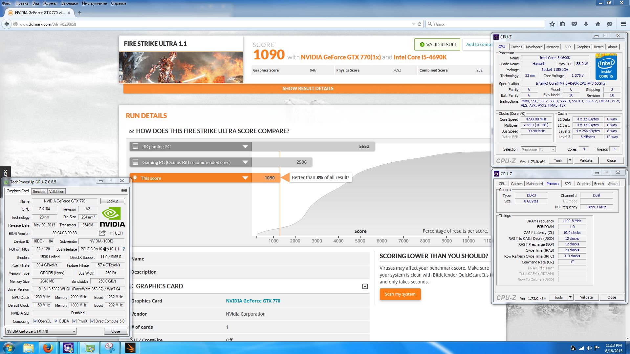Collapse the Graphics Card section expander
This screenshot has width=630, height=354.
pyautogui.click(x=365, y=286)
